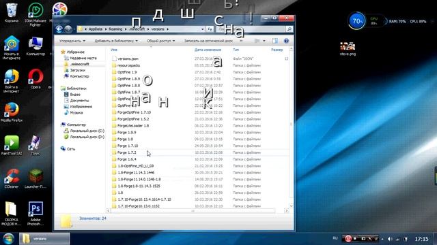
Task: Click the Roaming breadcrumb segment
Action: [x=115, y=29]
